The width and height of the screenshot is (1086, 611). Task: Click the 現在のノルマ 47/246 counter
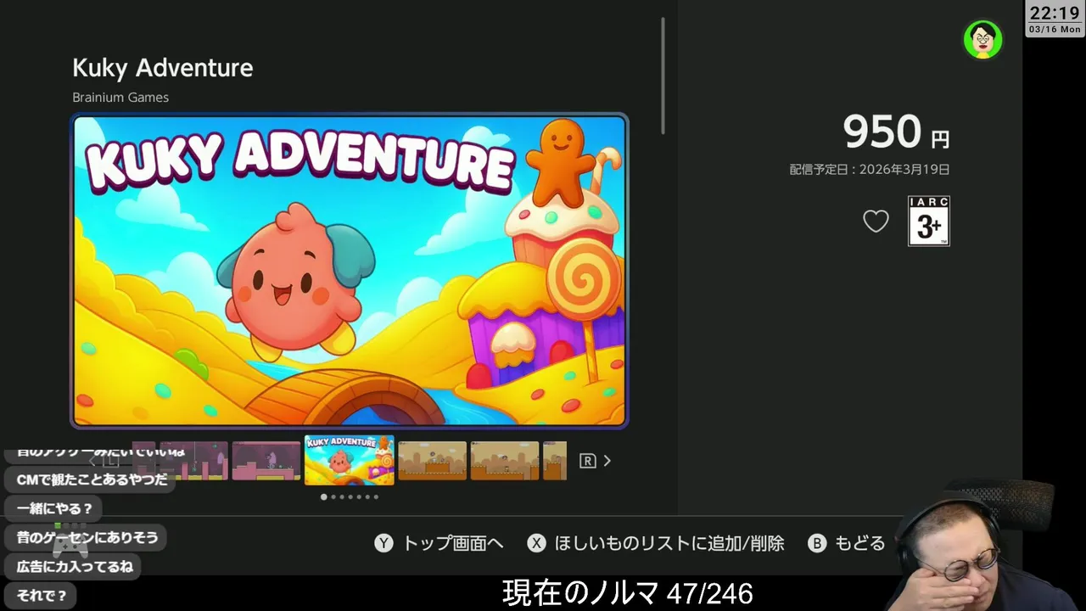tap(628, 593)
